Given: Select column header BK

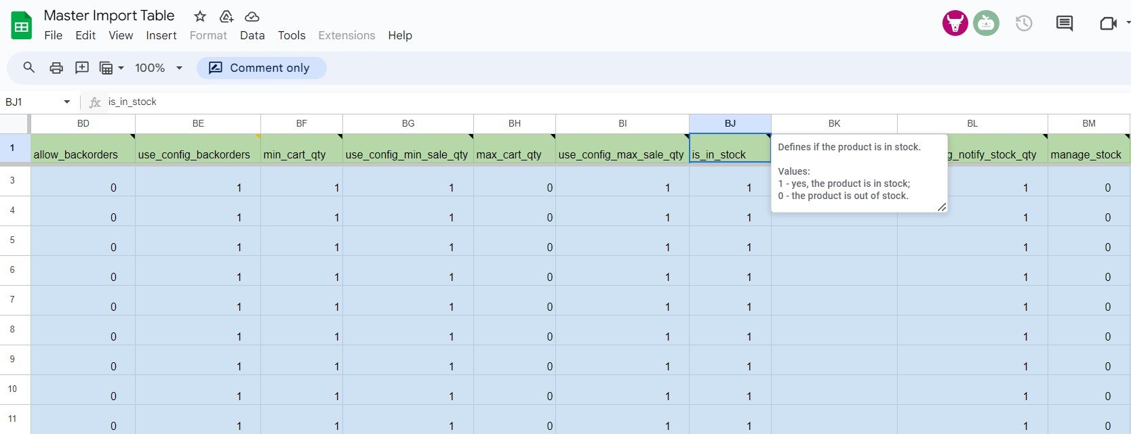Looking at the screenshot, I should point(834,123).
